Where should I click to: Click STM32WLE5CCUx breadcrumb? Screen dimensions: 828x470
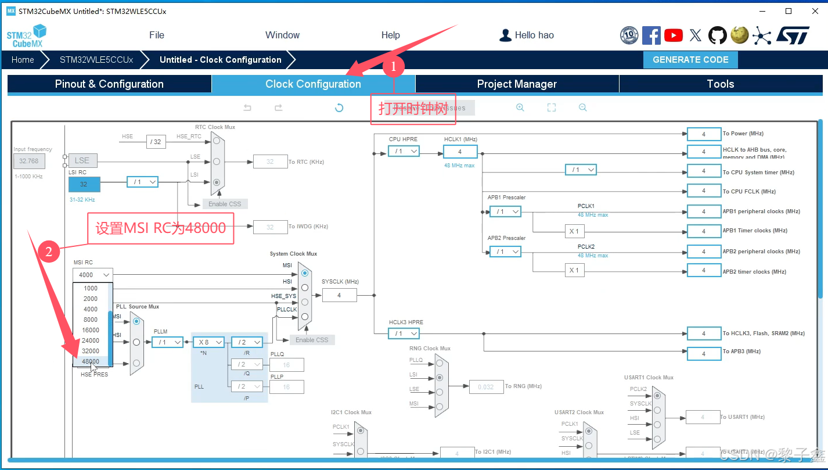[96, 60]
